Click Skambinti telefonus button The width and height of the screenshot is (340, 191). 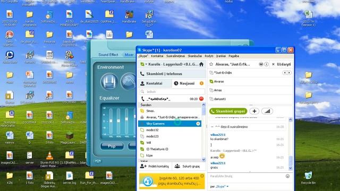172,74
